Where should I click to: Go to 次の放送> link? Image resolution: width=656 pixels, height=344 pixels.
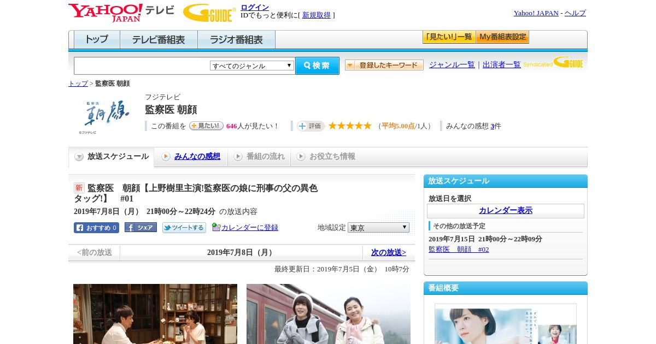[389, 252]
